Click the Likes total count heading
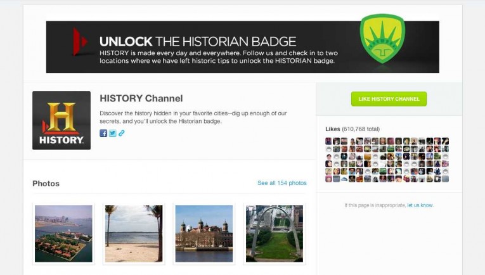The width and height of the screenshot is (485, 275). tap(352, 129)
